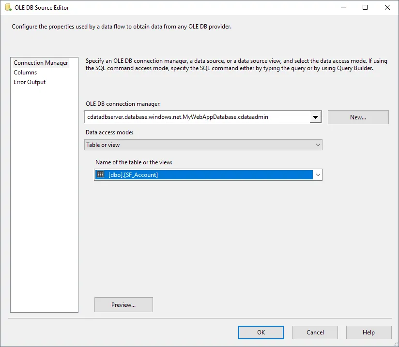Click the window resize grip
This screenshot has width=399, height=347.
(395, 344)
